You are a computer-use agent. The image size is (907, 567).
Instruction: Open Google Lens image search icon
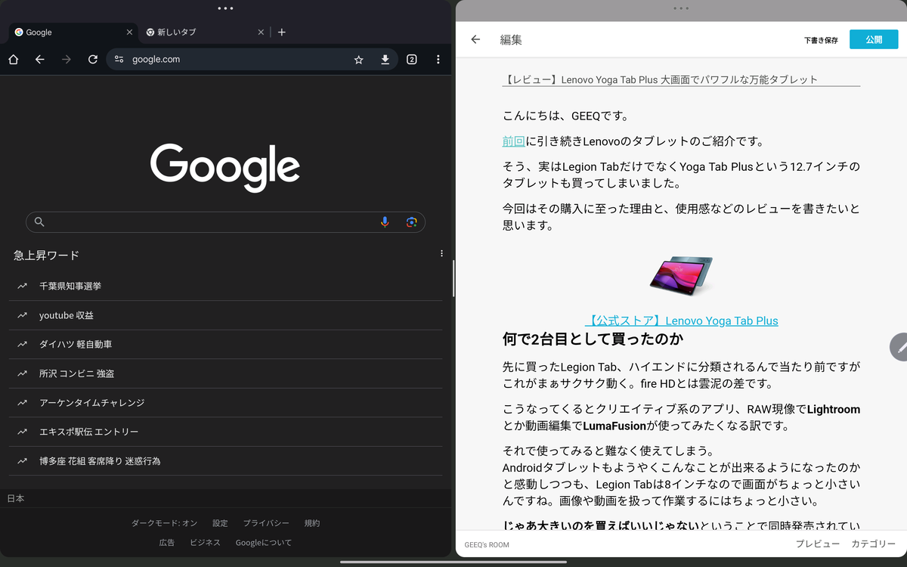click(411, 222)
